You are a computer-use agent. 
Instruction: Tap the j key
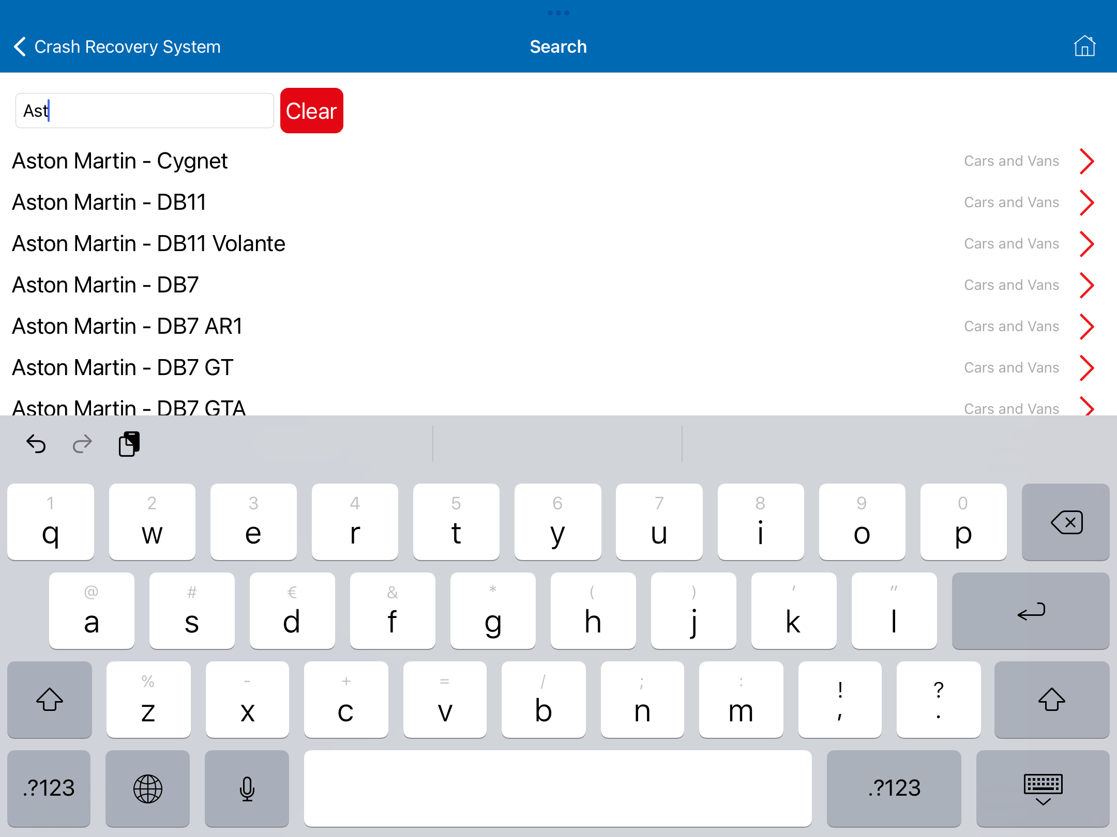(693, 611)
